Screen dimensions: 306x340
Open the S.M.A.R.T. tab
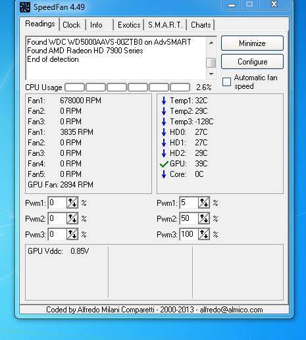point(165,25)
